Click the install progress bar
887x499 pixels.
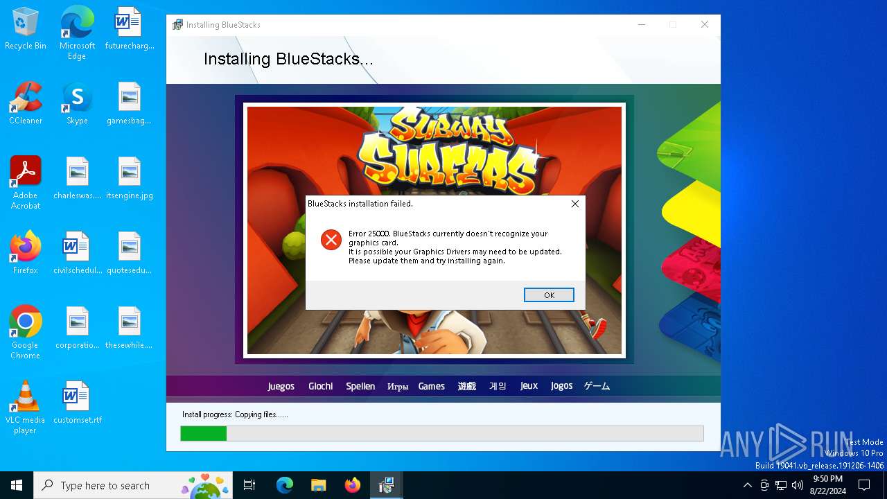coord(442,434)
